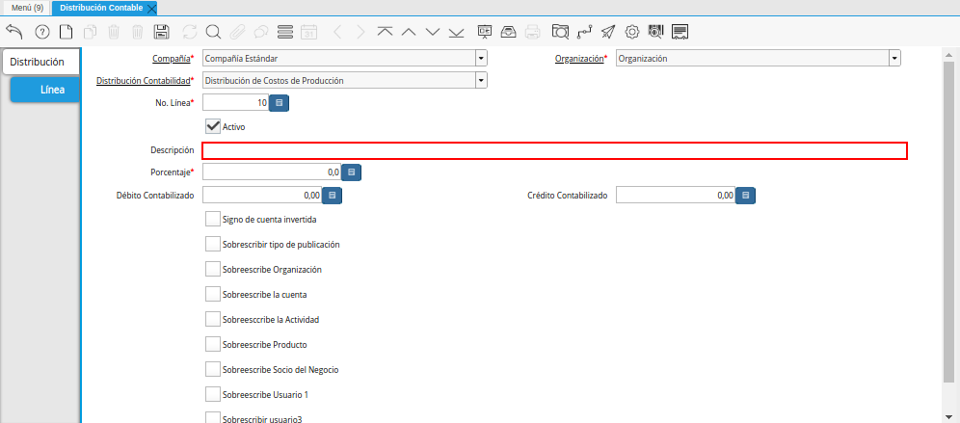Enable Sobreescribe Usuario 1
This screenshot has height=423, width=960.
coord(212,394)
